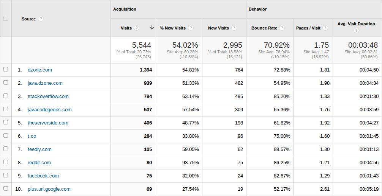The width and height of the screenshot is (382, 196).
Task: Click reddit.com % new visits 93.75%
Action: pyautogui.click(x=191, y=162)
